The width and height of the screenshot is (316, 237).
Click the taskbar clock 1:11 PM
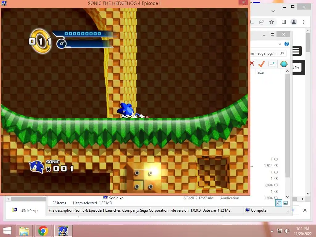[302, 229]
